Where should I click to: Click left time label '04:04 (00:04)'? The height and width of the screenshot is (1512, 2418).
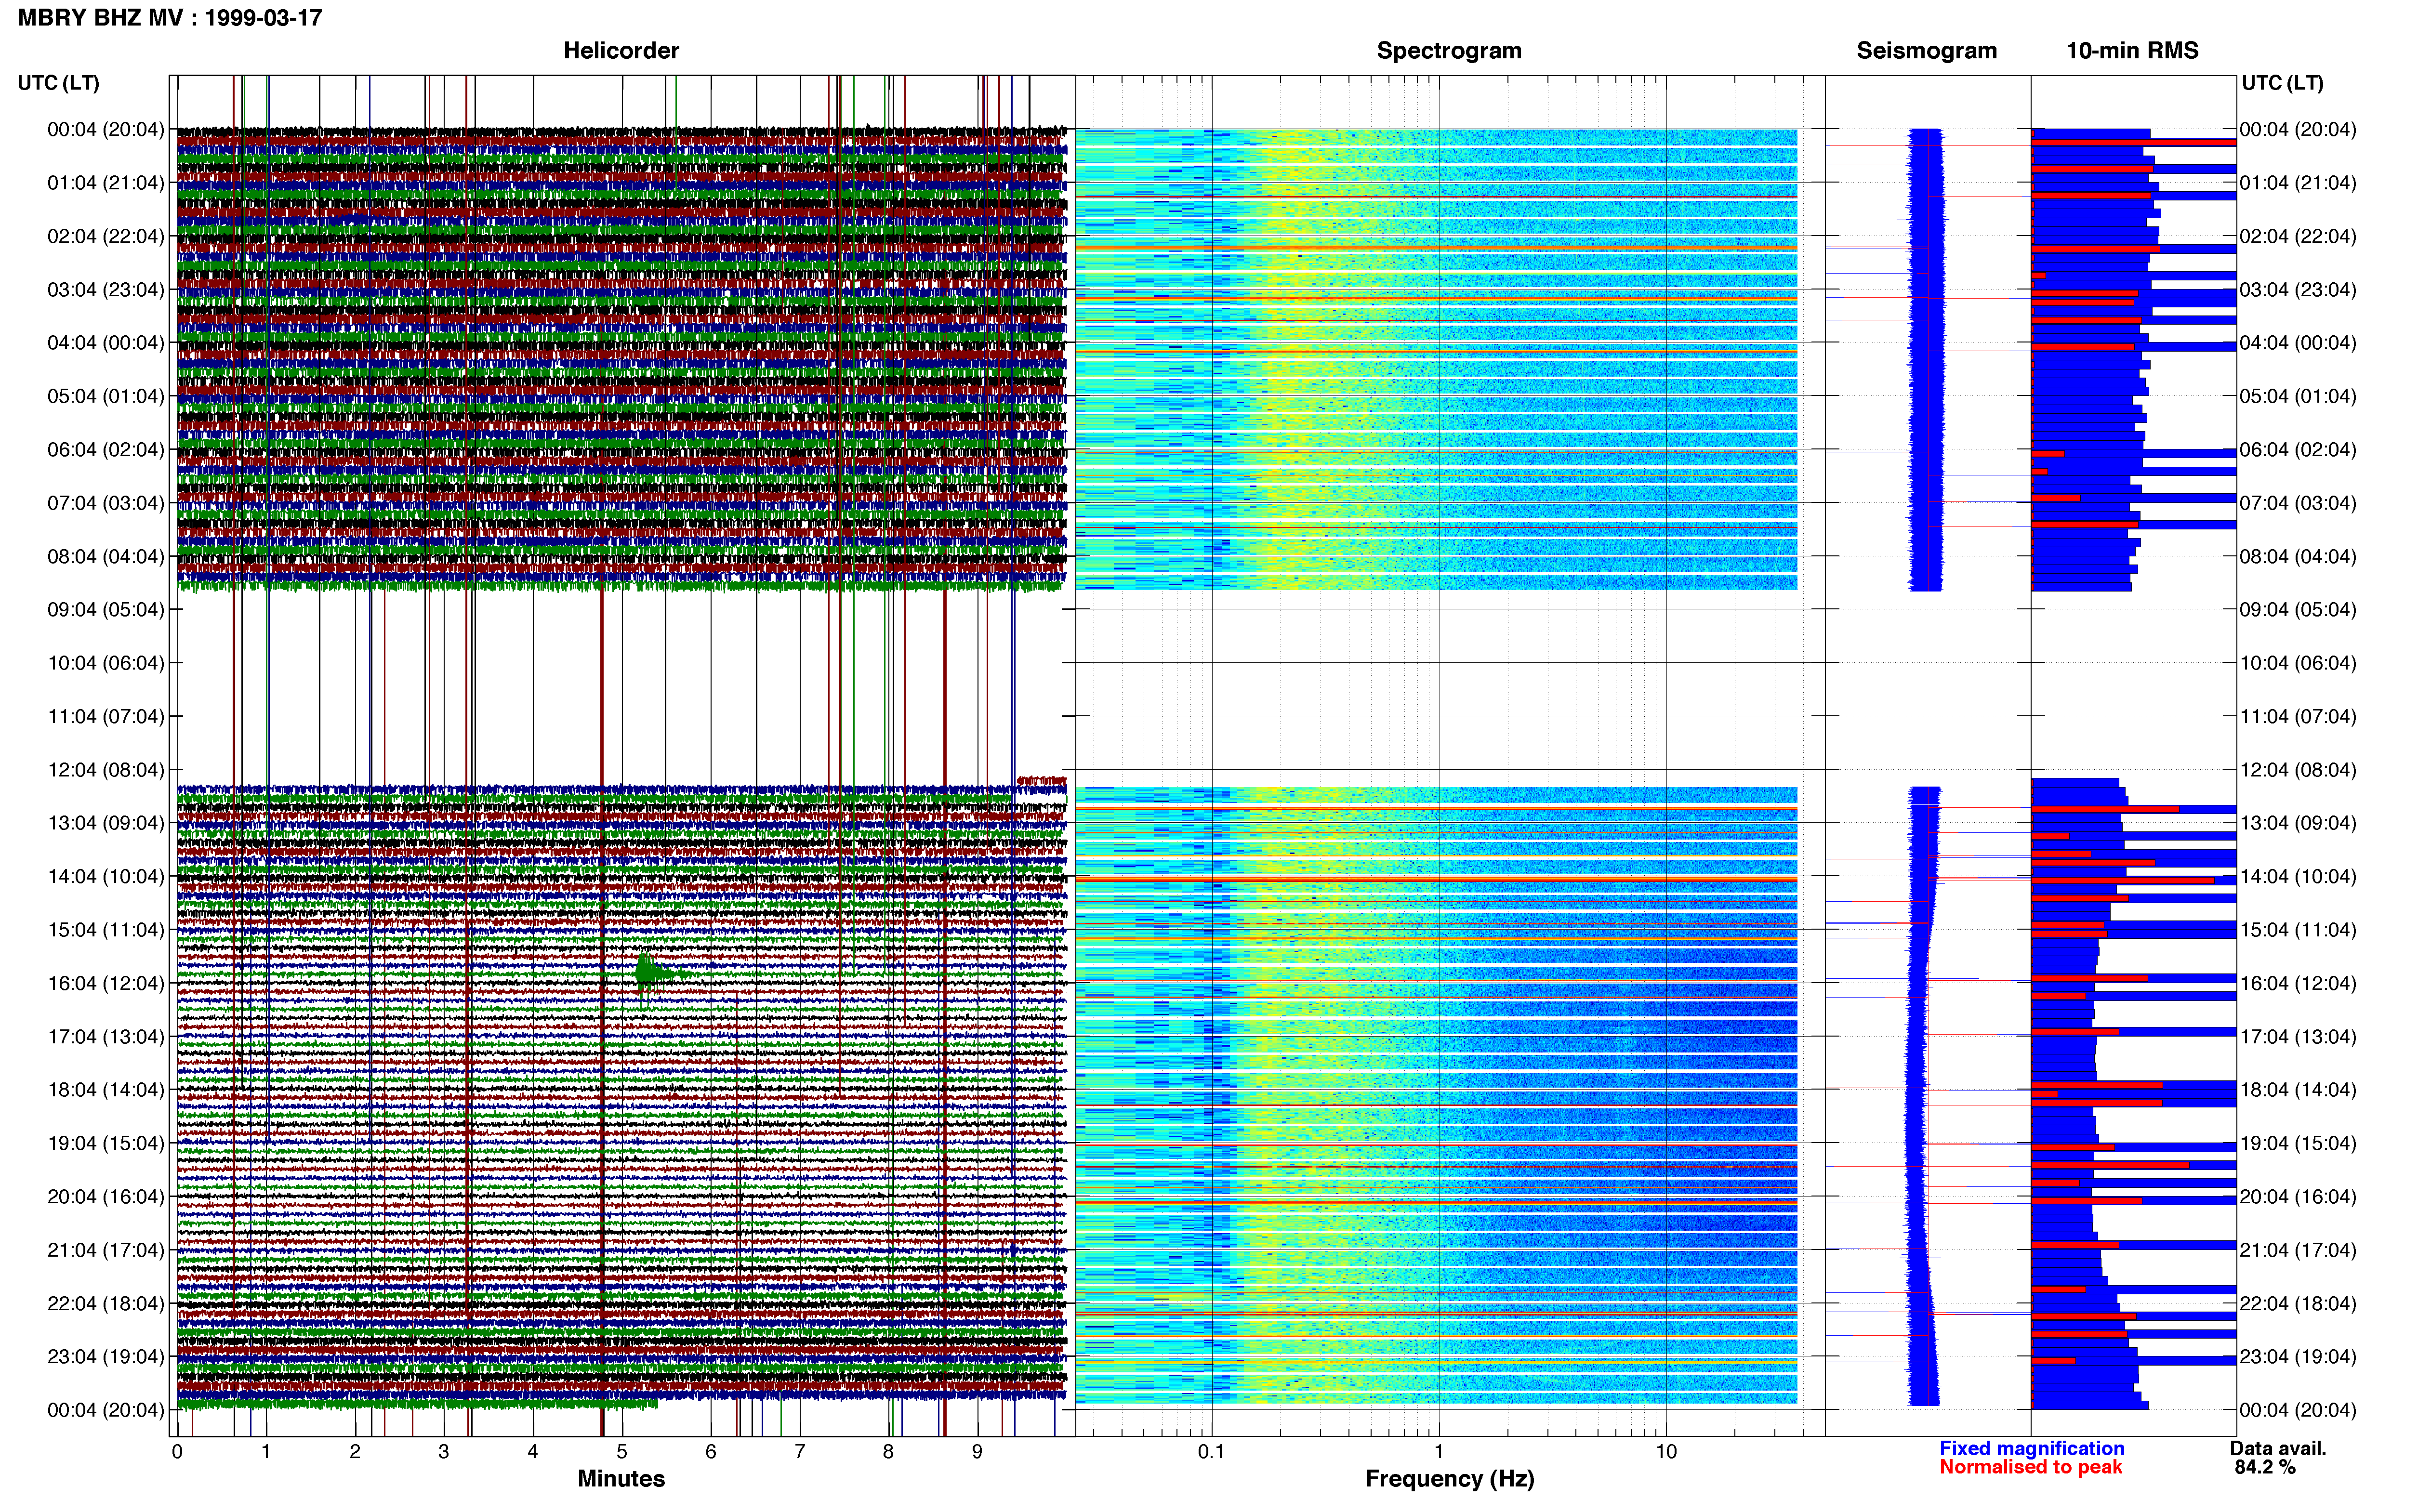(106, 343)
